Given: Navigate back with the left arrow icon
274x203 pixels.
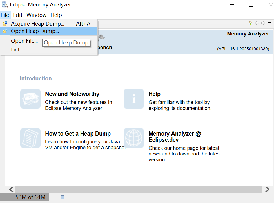Looking at the screenshot, I should point(257,23).
